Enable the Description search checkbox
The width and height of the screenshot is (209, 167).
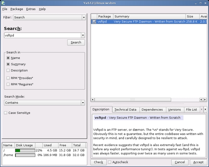coord(8,71)
